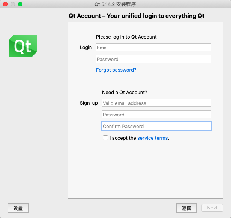Select the sign-up Password field
Screen dimensions: 231x218
[x=156, y=115]
